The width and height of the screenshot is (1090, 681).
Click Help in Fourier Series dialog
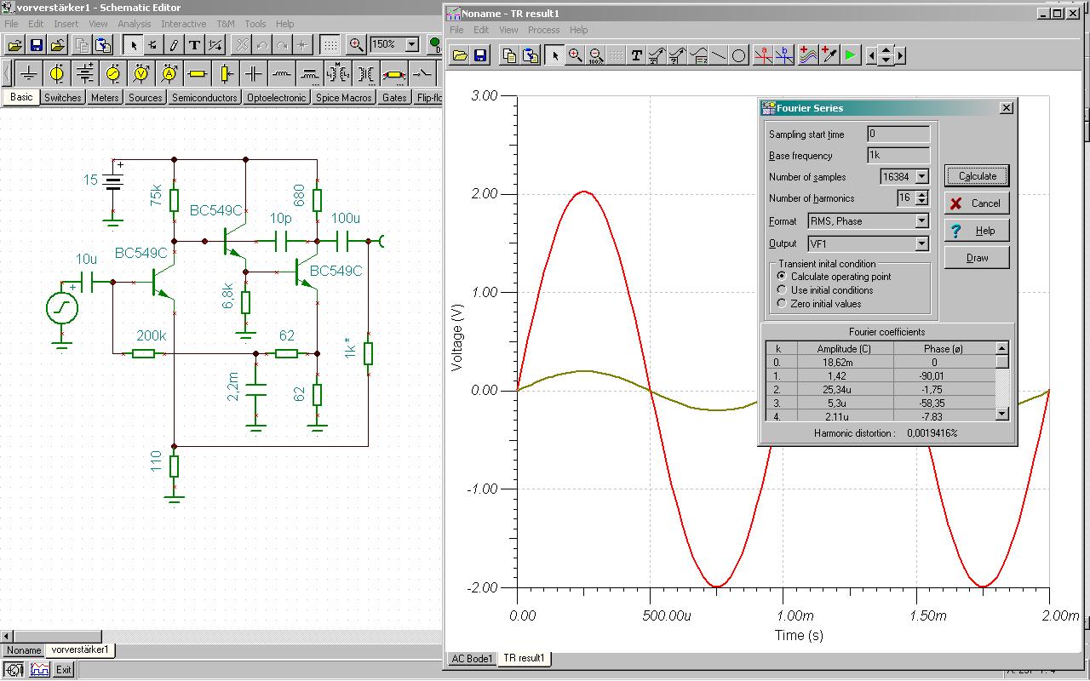977,231
